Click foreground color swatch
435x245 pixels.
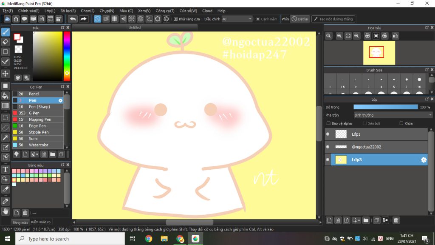17,37
